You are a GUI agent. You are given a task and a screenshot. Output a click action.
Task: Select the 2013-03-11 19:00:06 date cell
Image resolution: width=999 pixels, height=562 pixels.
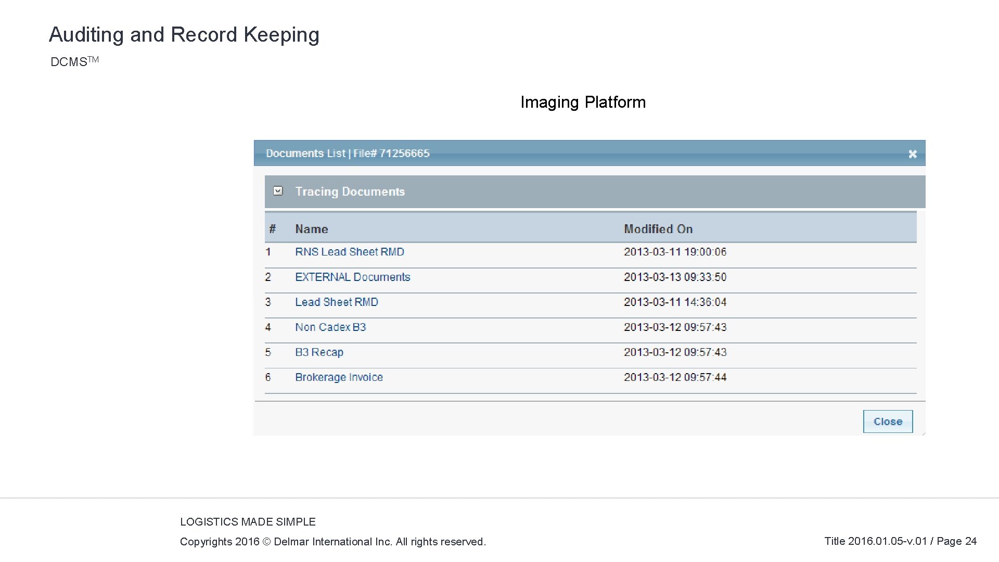[x=675, y=252]
